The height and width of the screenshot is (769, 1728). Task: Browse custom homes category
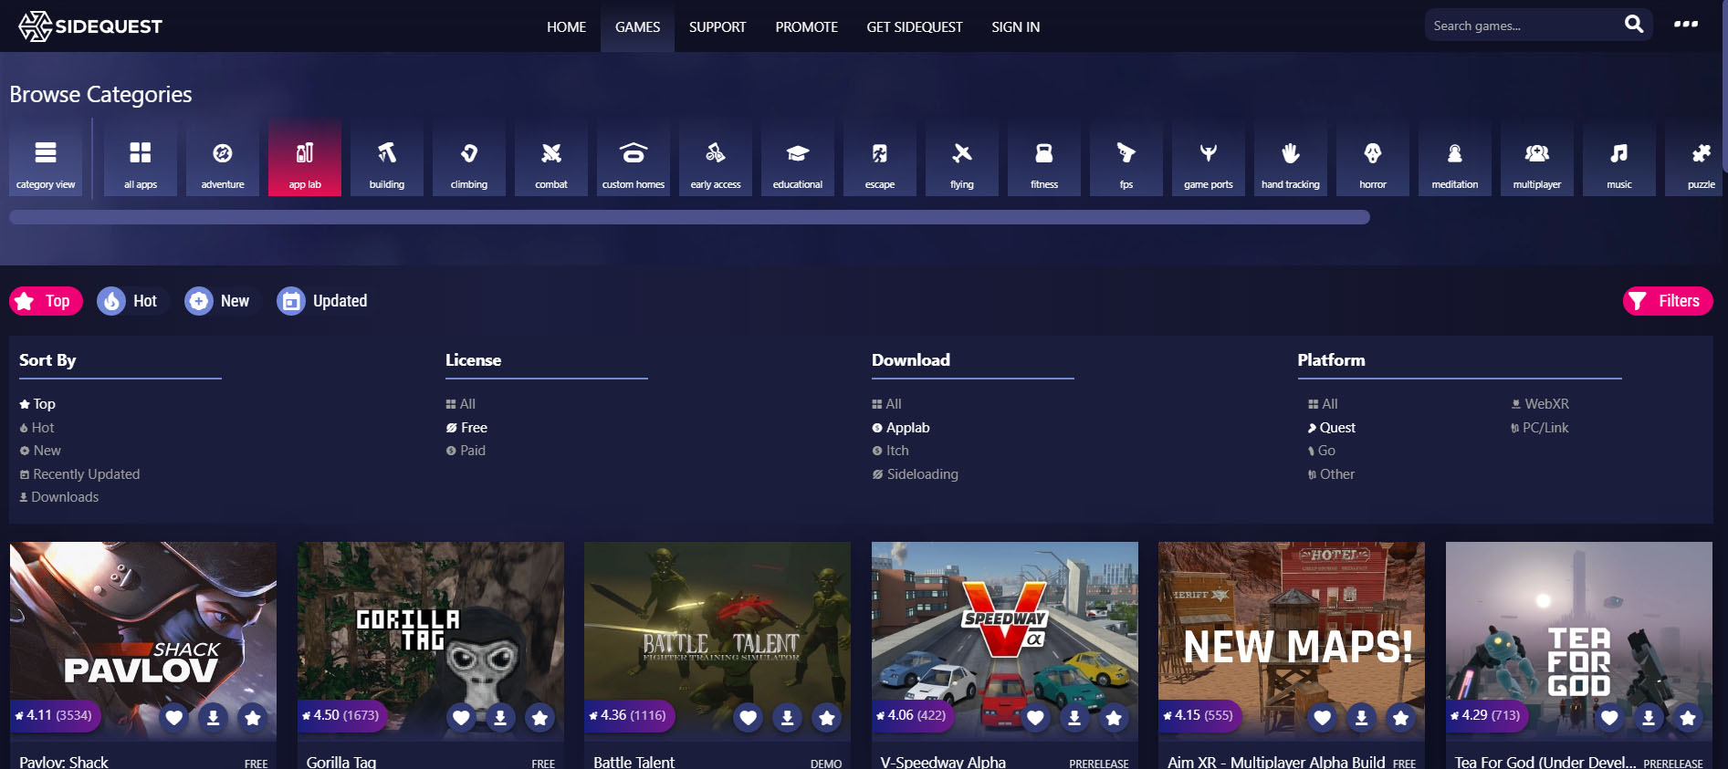click(x=634, y=158)
